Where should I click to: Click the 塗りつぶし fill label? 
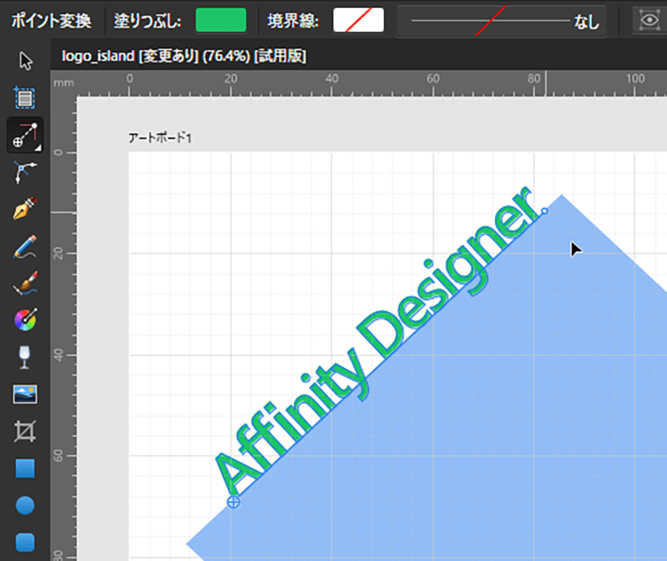pos(148,21)
